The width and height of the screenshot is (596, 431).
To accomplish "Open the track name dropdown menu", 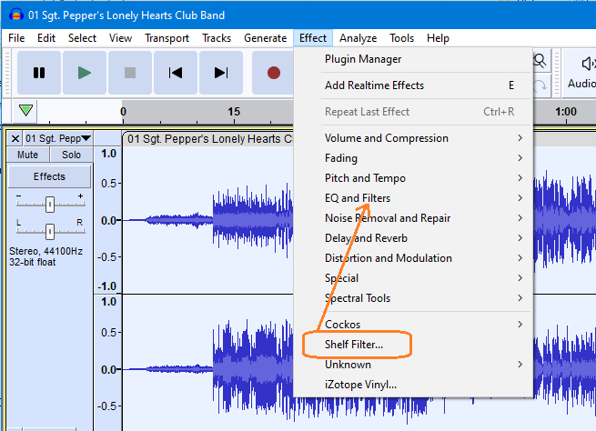I will pos(58,138).
